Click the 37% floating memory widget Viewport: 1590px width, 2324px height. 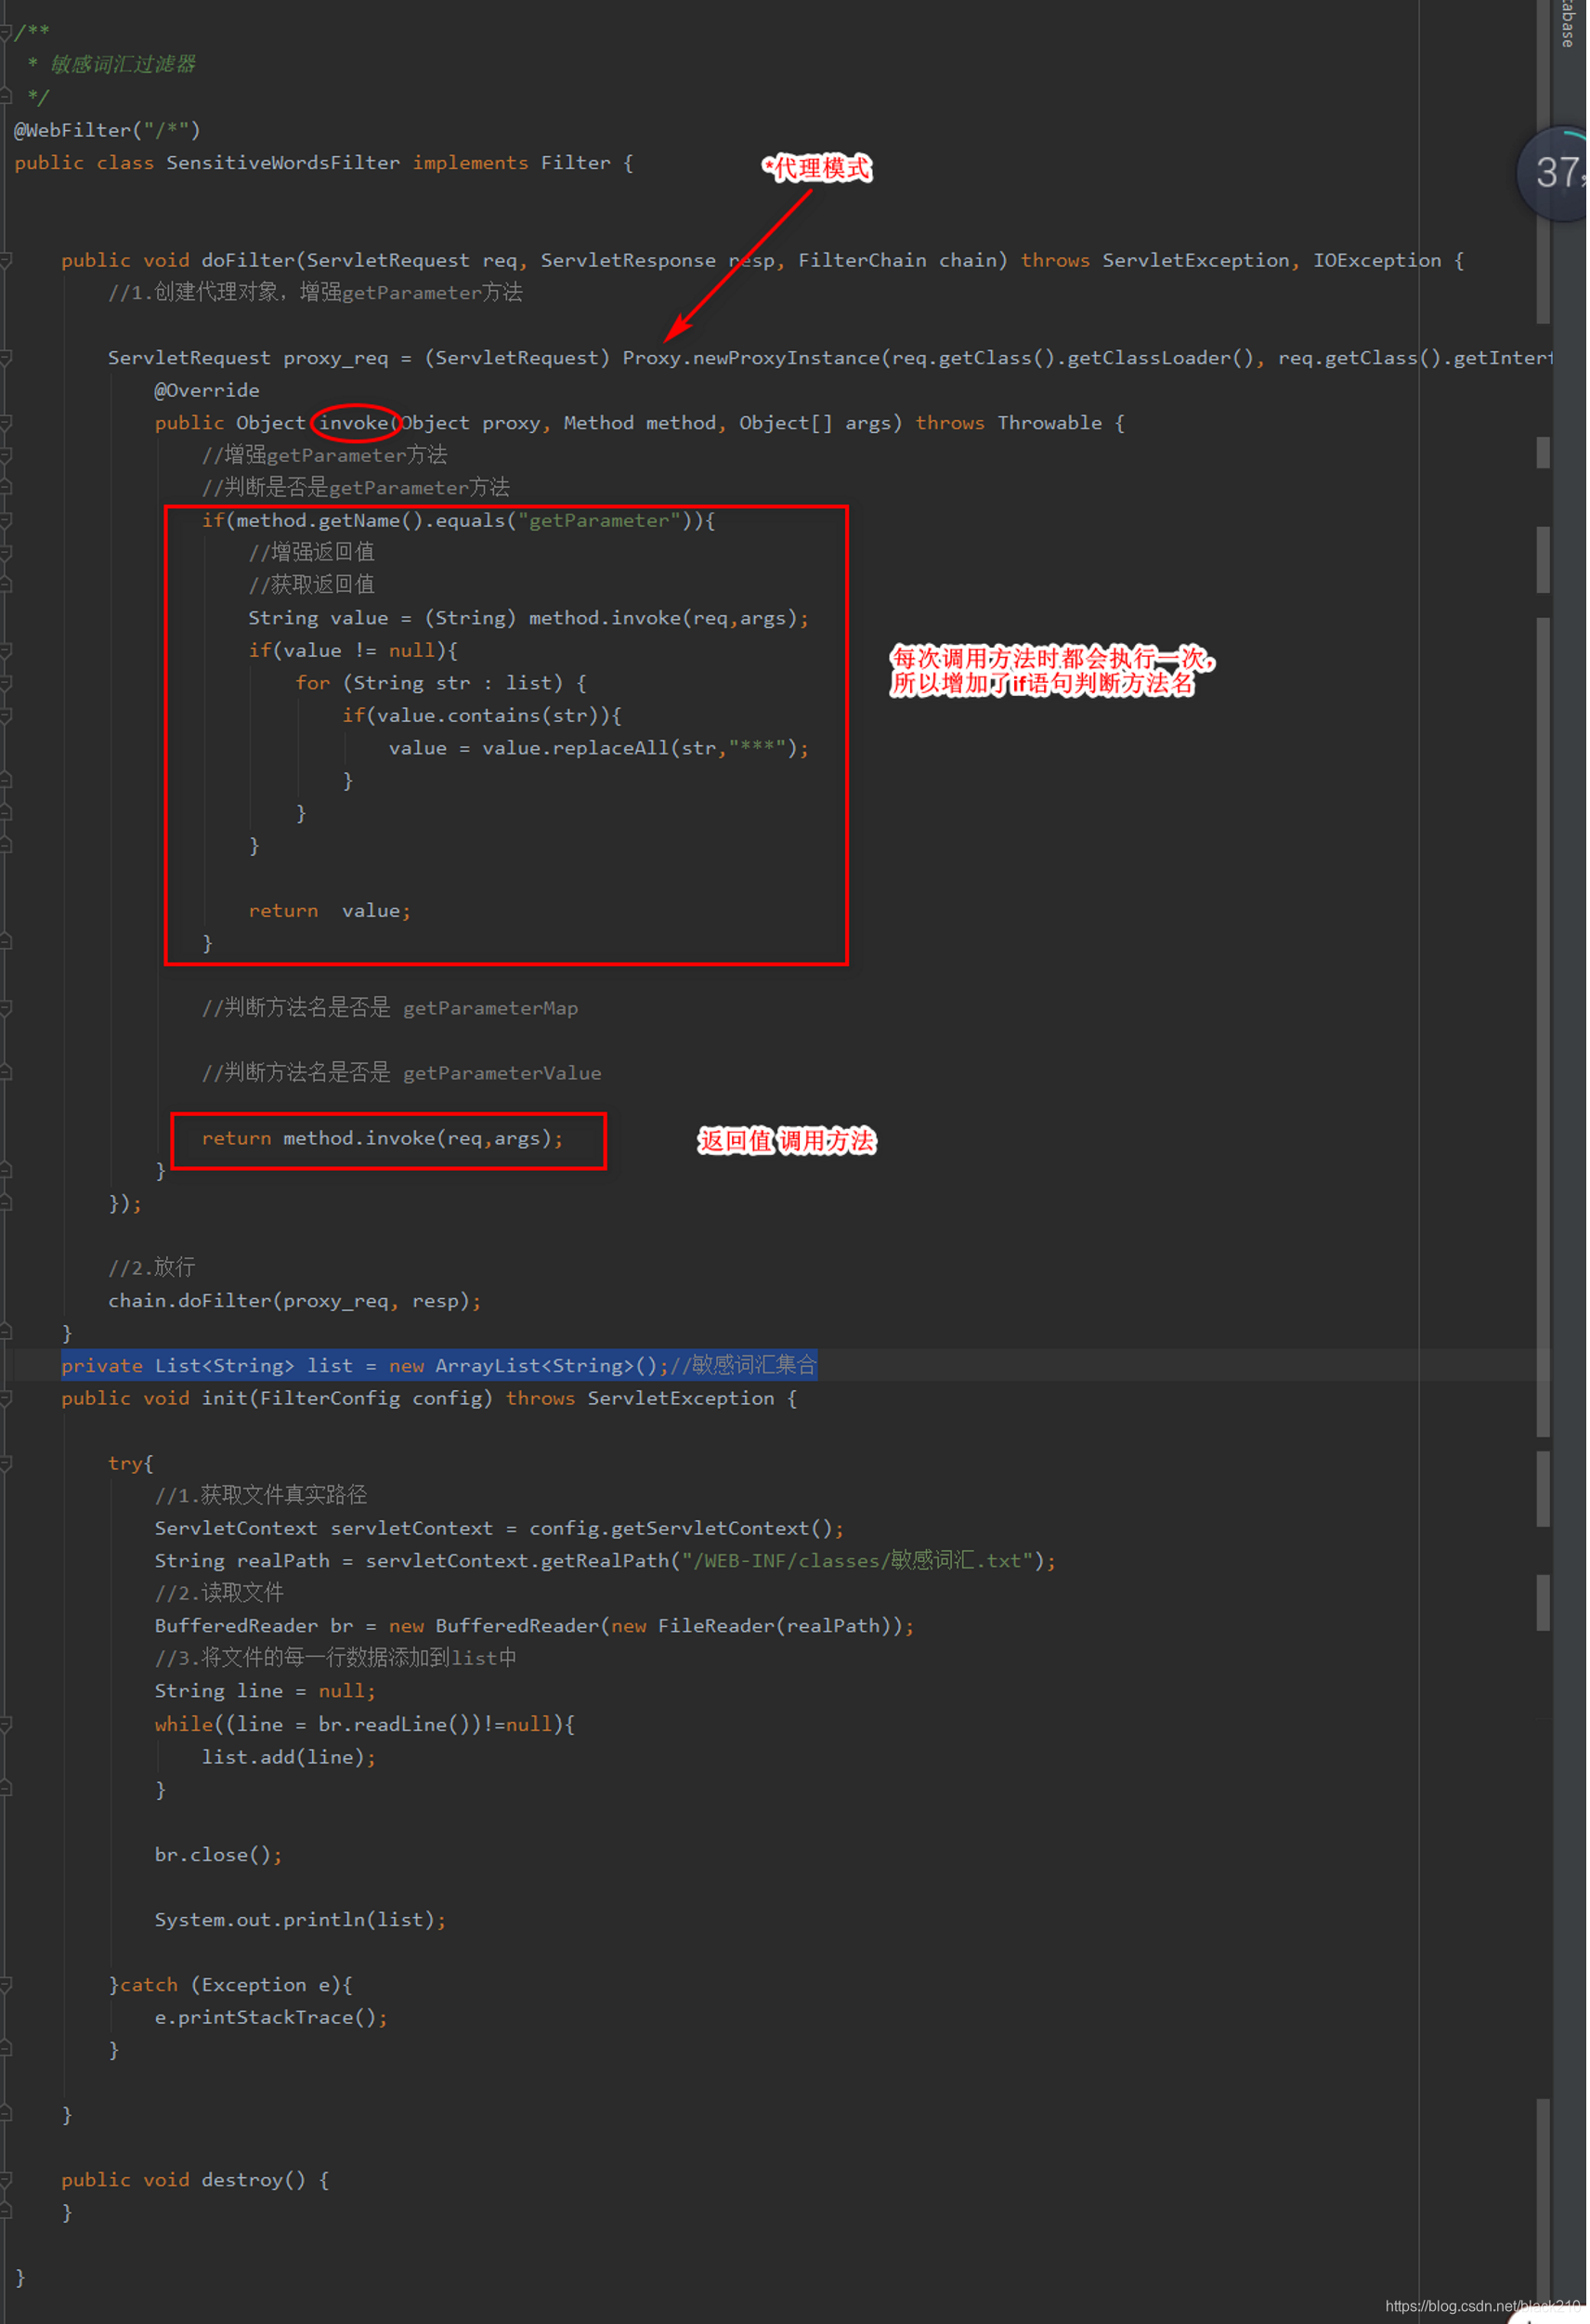tap(1554, 173)
